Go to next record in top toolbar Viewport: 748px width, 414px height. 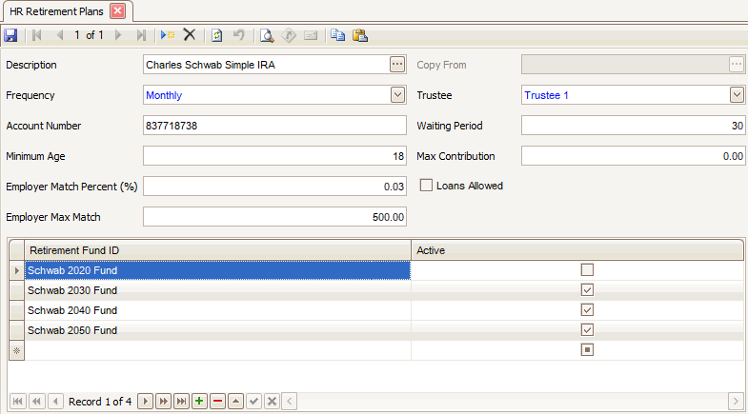point(118,35)
